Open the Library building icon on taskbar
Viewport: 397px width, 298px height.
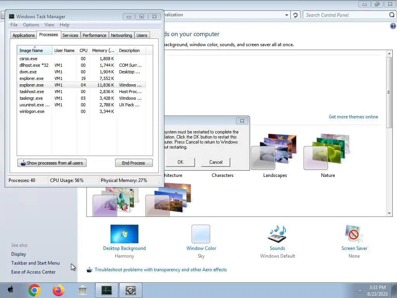83,290
